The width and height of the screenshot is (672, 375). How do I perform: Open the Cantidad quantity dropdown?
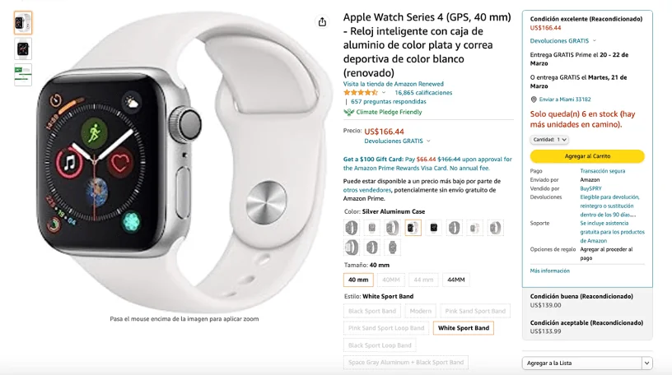pos(549,140)
